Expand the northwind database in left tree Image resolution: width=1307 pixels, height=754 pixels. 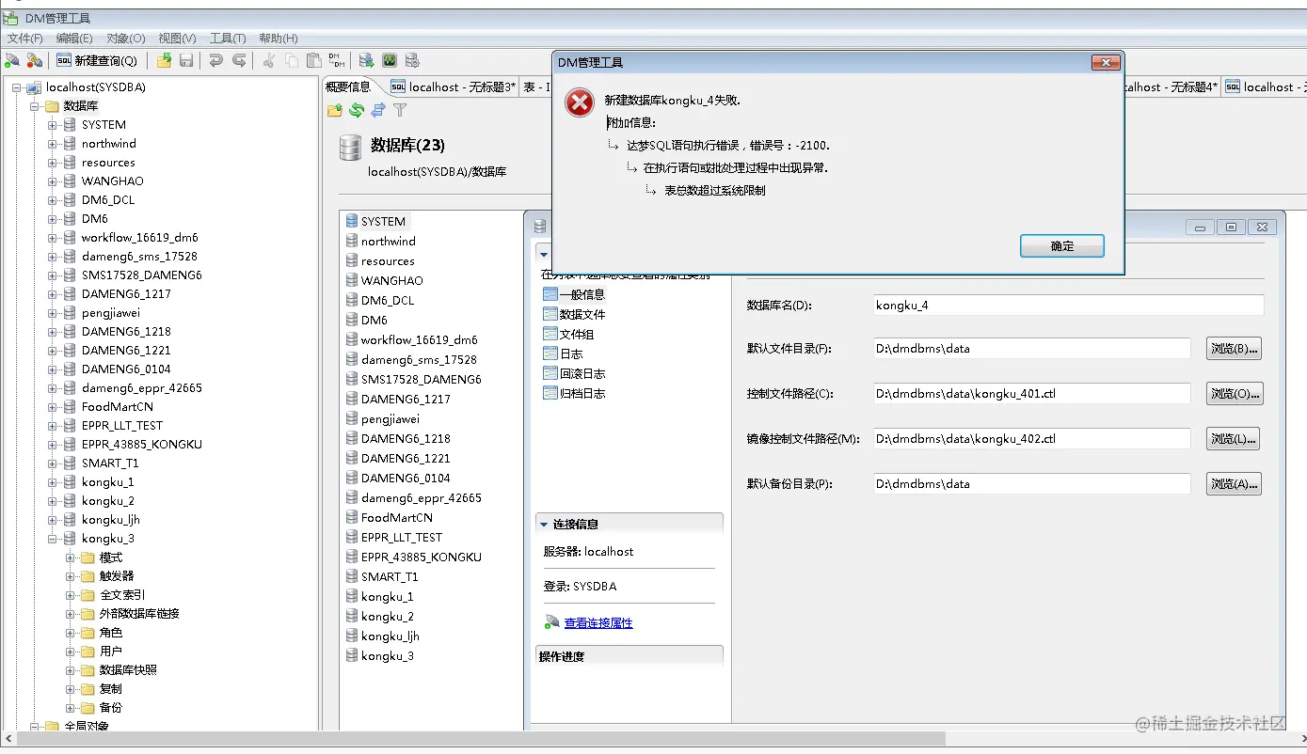(53, 144)
